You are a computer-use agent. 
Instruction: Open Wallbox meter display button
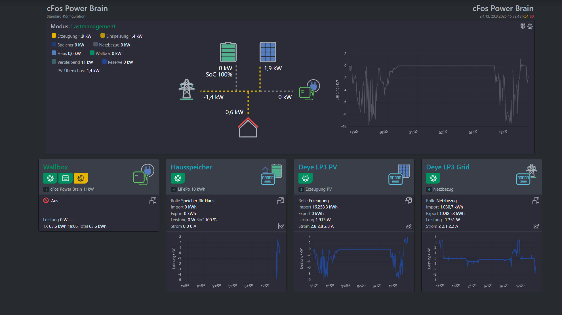pyautogui.click(x=66, y=178)
